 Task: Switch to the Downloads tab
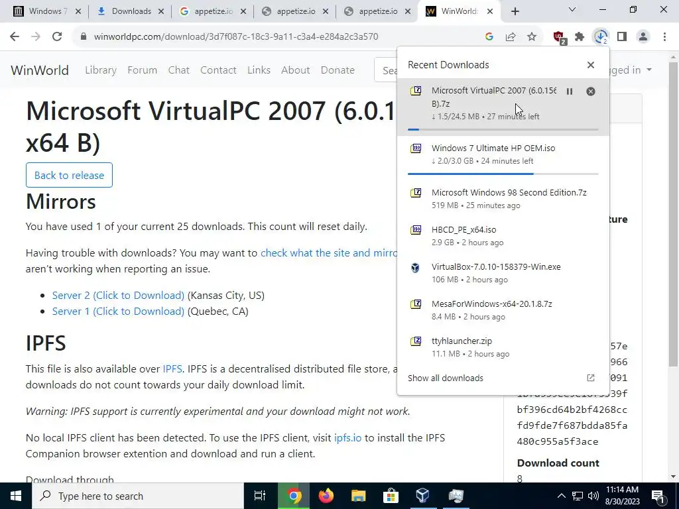coord(130,11)
